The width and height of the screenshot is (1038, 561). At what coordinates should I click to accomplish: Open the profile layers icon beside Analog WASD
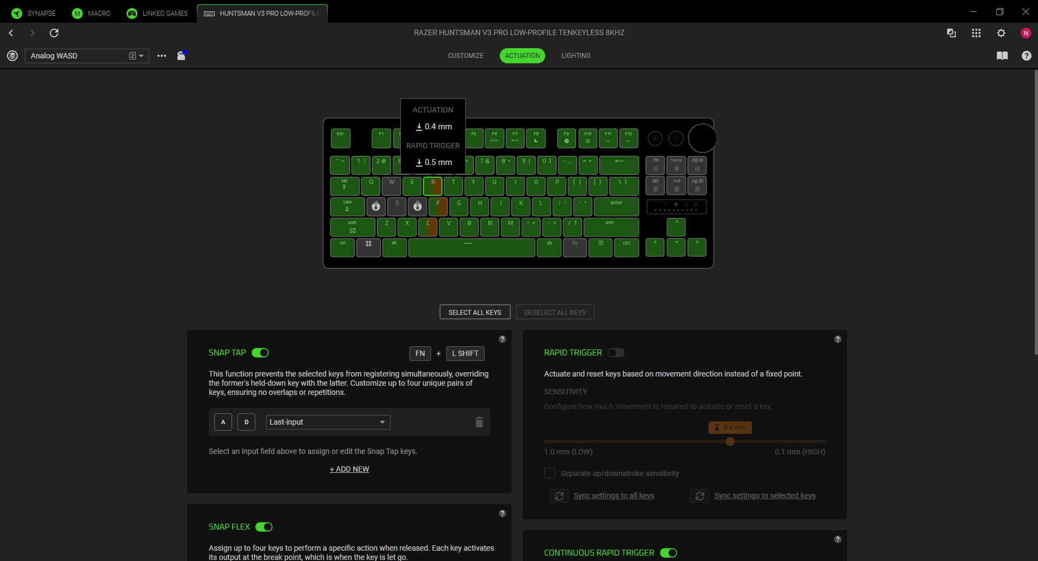12,56
